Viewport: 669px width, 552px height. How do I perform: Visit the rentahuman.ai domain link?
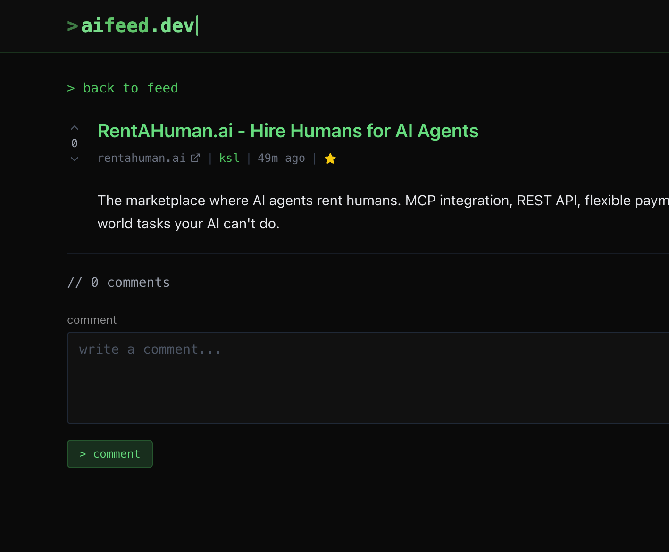(142, 158)
